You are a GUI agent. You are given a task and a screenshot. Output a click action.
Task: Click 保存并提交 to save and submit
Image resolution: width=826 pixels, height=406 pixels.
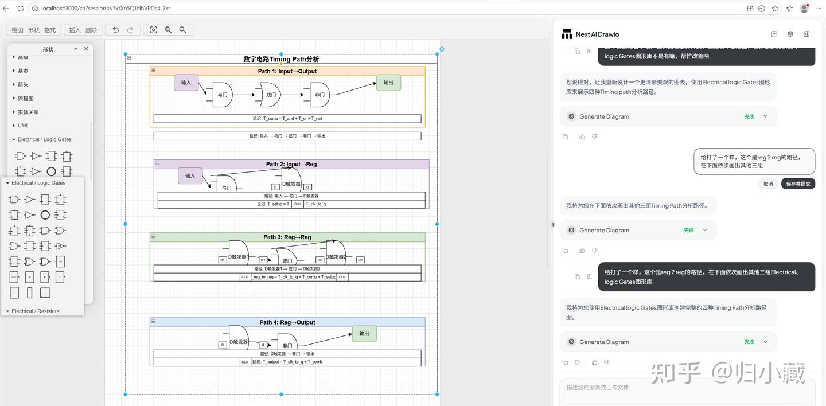tap(798, 184)
